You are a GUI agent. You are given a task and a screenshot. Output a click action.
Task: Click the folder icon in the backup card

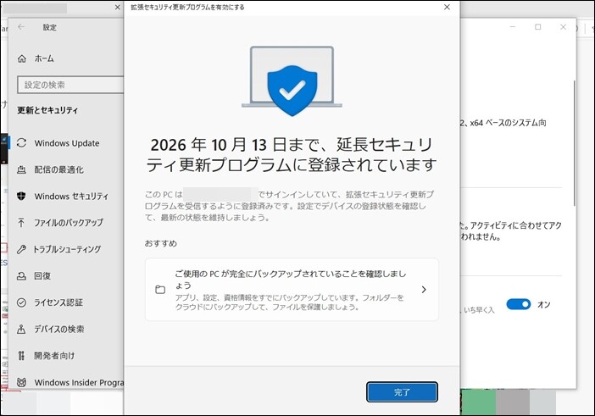[x=160, y=290]
